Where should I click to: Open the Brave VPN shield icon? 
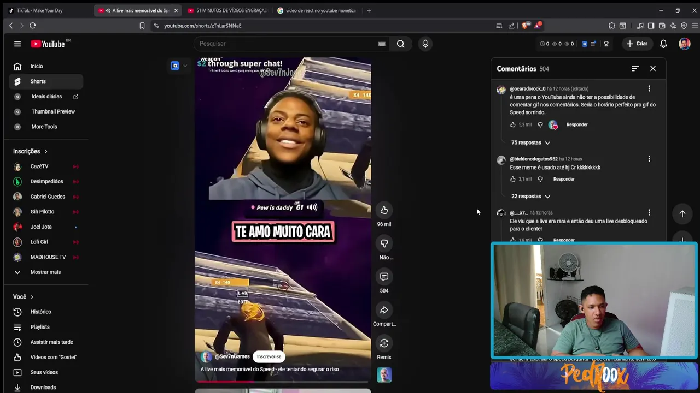point(684,26)
